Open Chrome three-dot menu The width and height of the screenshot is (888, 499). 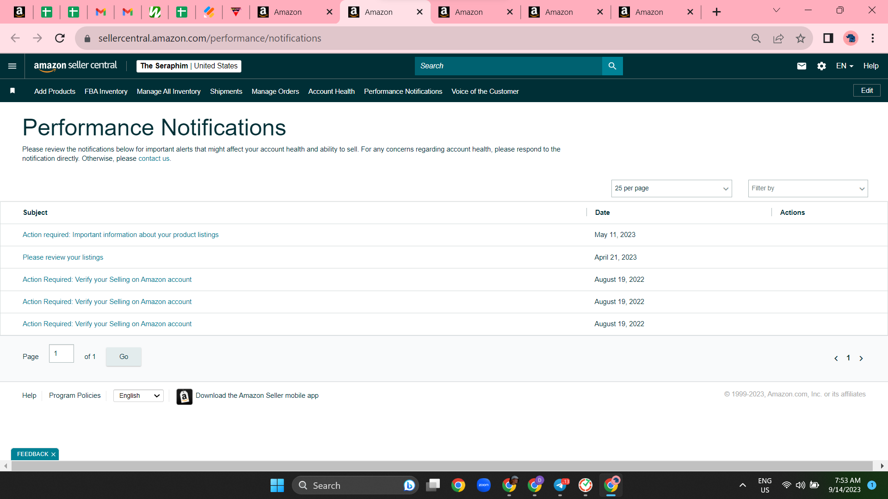click(873, 38)
